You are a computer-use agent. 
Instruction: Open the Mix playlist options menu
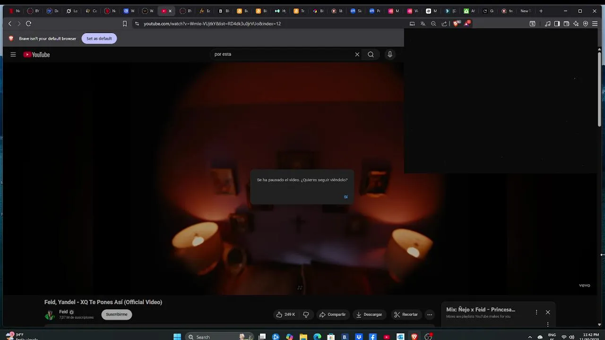[x=536, y=312]
